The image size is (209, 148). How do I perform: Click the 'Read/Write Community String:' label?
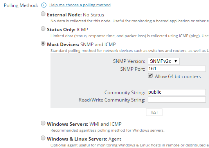(x=112, y=100)
